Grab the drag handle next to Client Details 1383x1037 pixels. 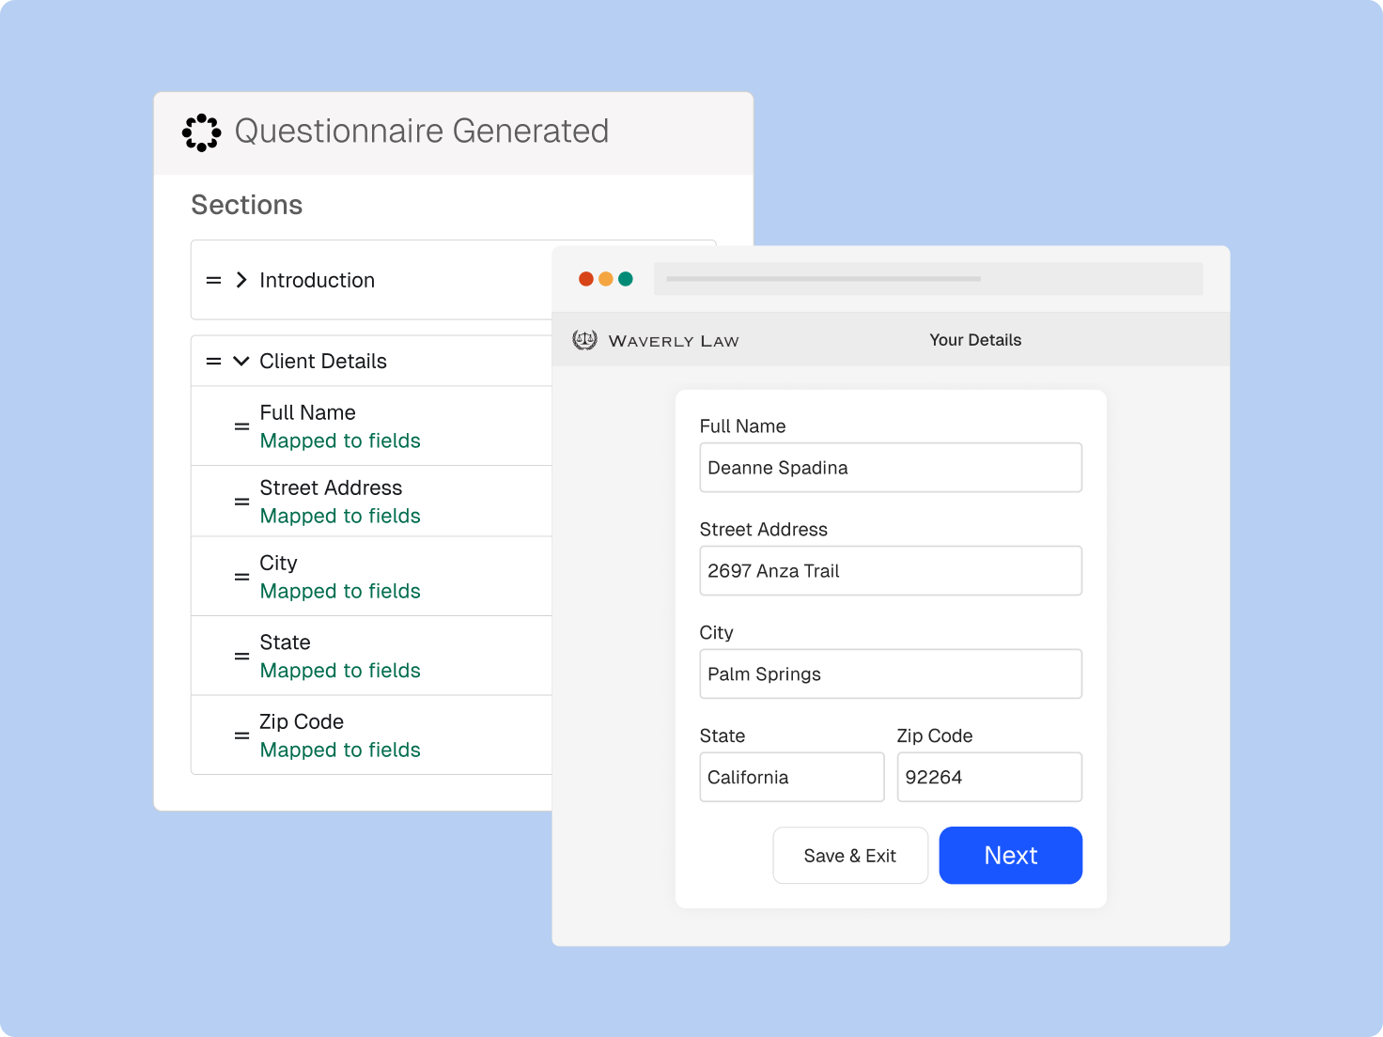214,361
